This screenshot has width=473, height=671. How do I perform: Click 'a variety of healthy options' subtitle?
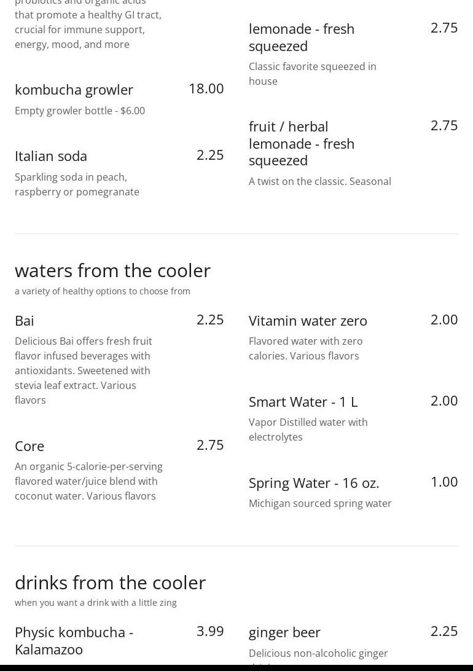pos(103,291)
